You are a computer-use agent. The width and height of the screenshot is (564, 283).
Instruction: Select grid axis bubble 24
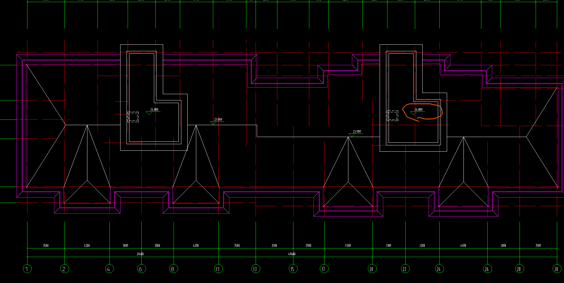(439, 269)
